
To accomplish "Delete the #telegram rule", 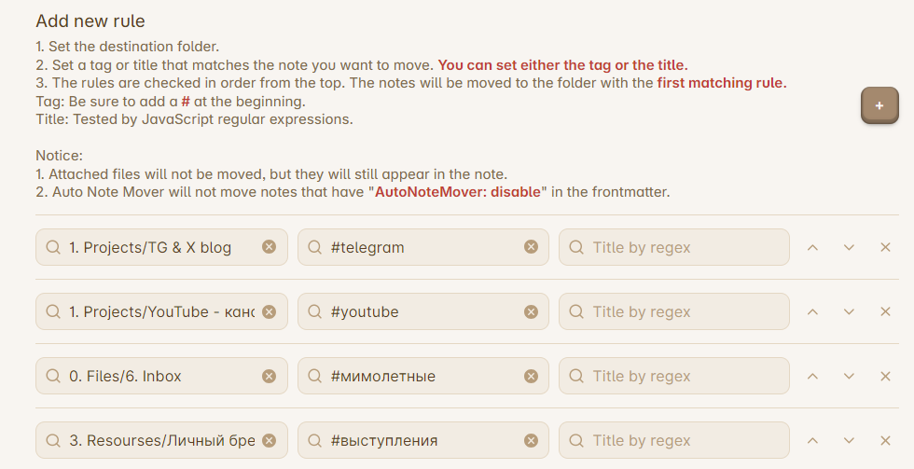I will tap(885, 247).
